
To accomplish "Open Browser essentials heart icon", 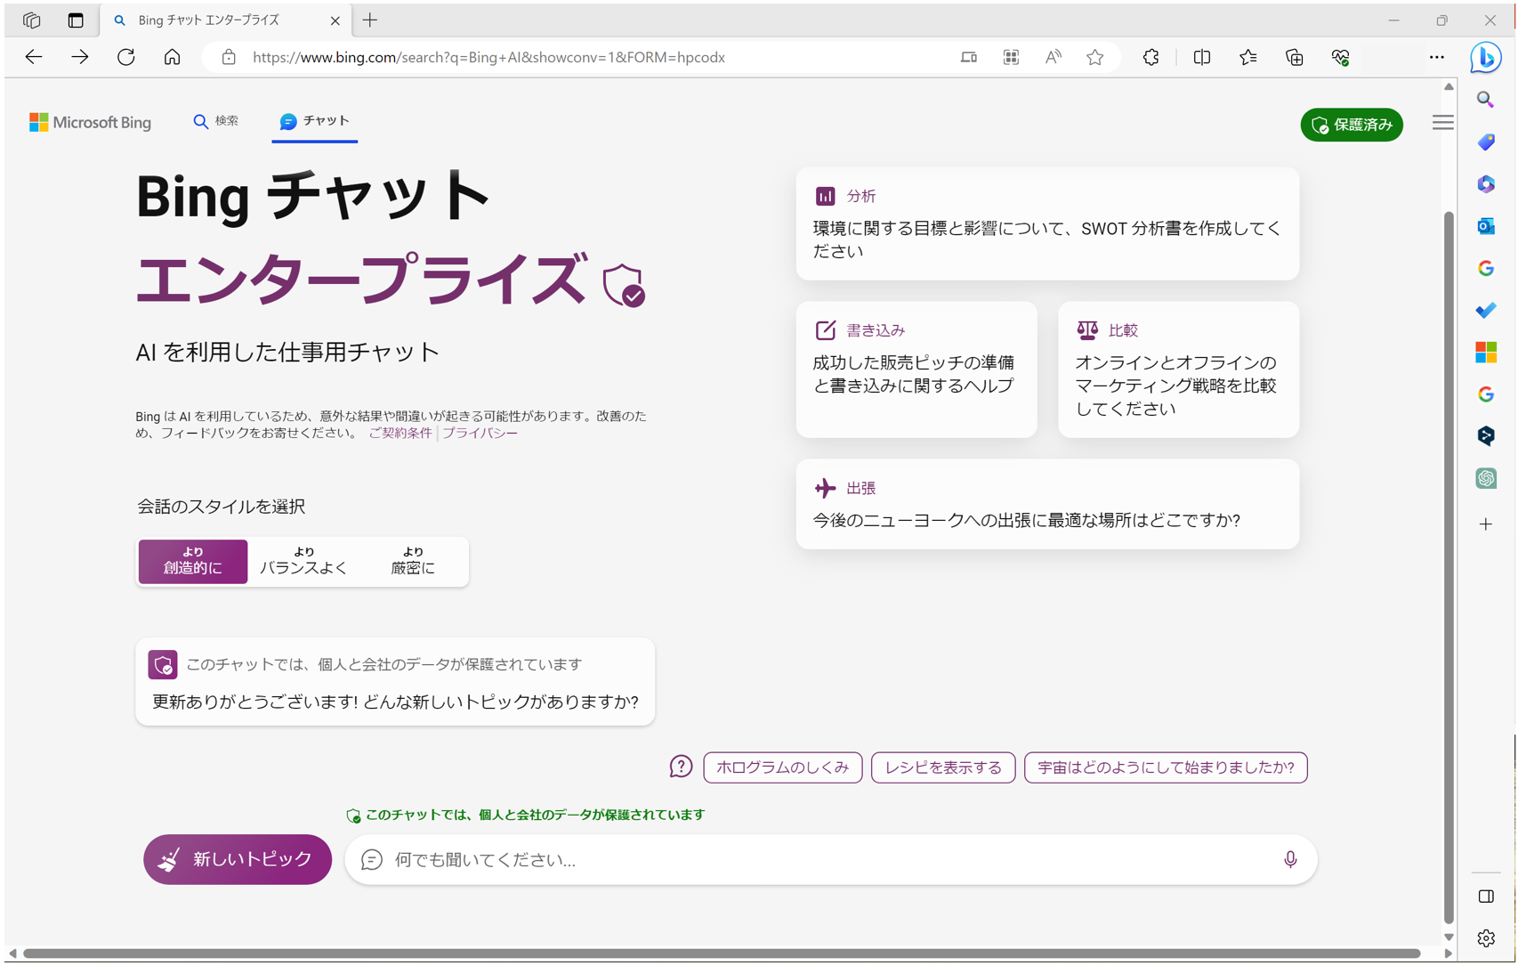I will click(1340, 57).
